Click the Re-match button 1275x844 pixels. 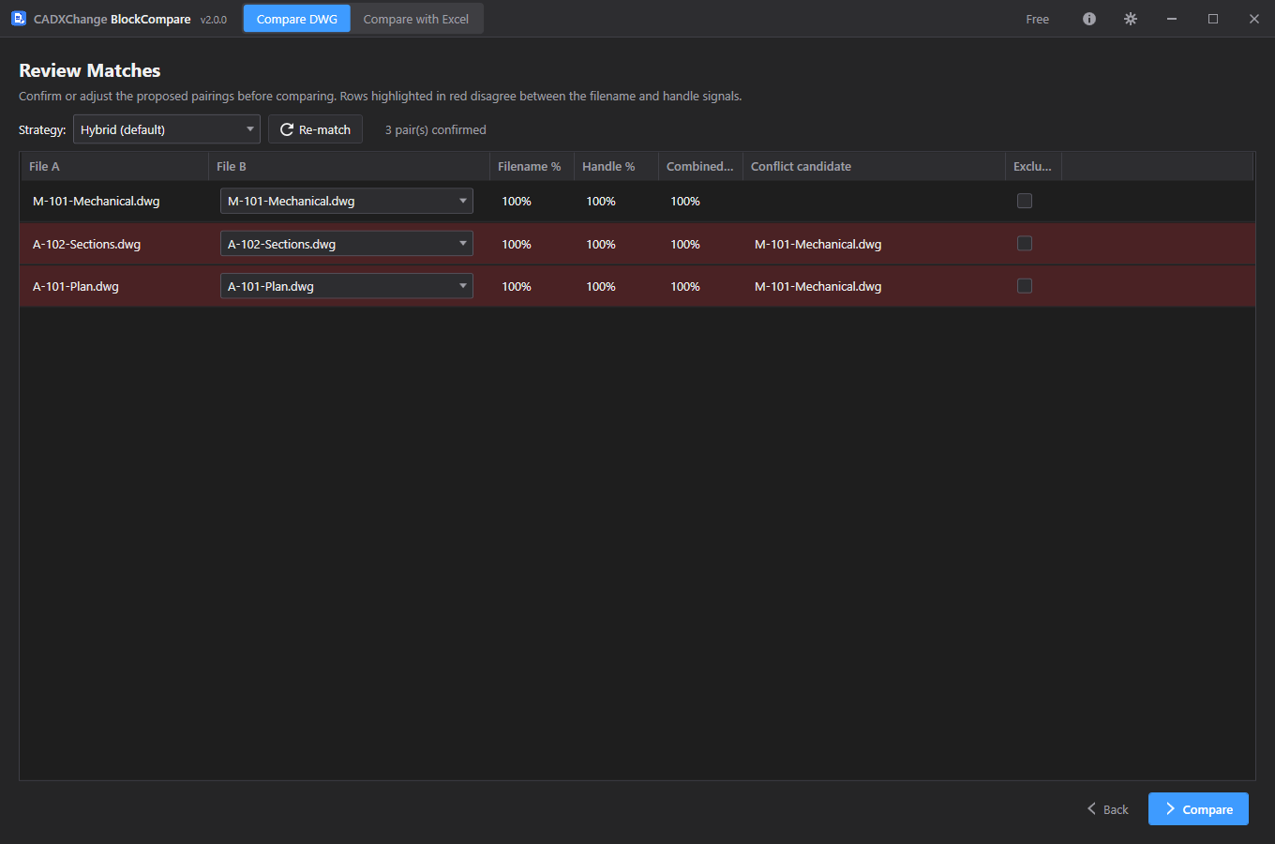point(316,129)
